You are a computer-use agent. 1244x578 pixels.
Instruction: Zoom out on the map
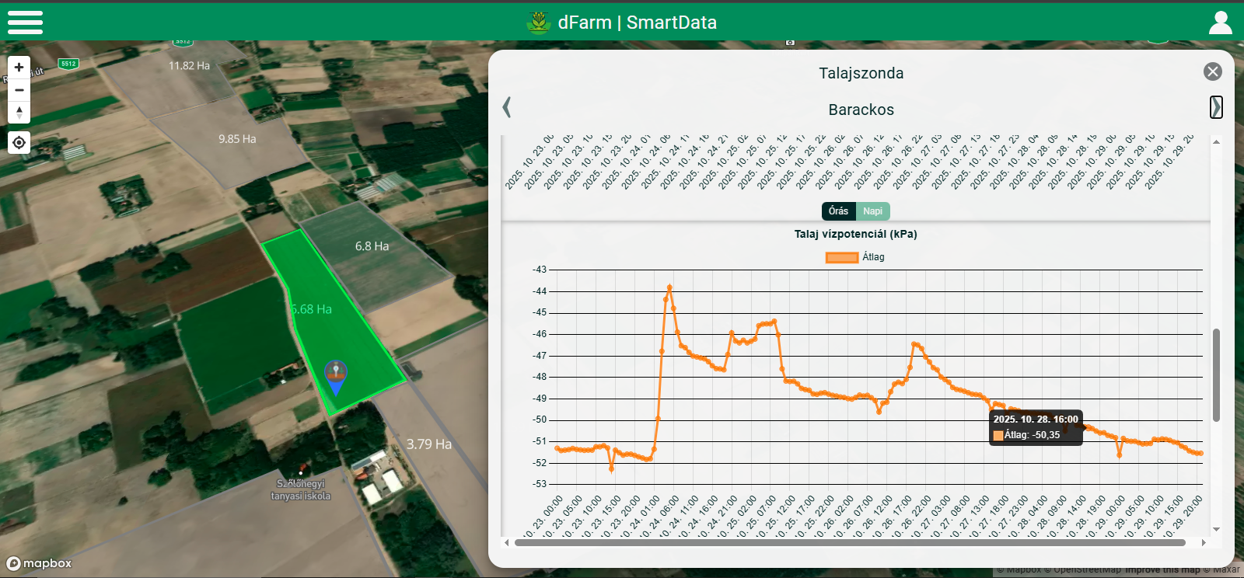coord(19,90)
